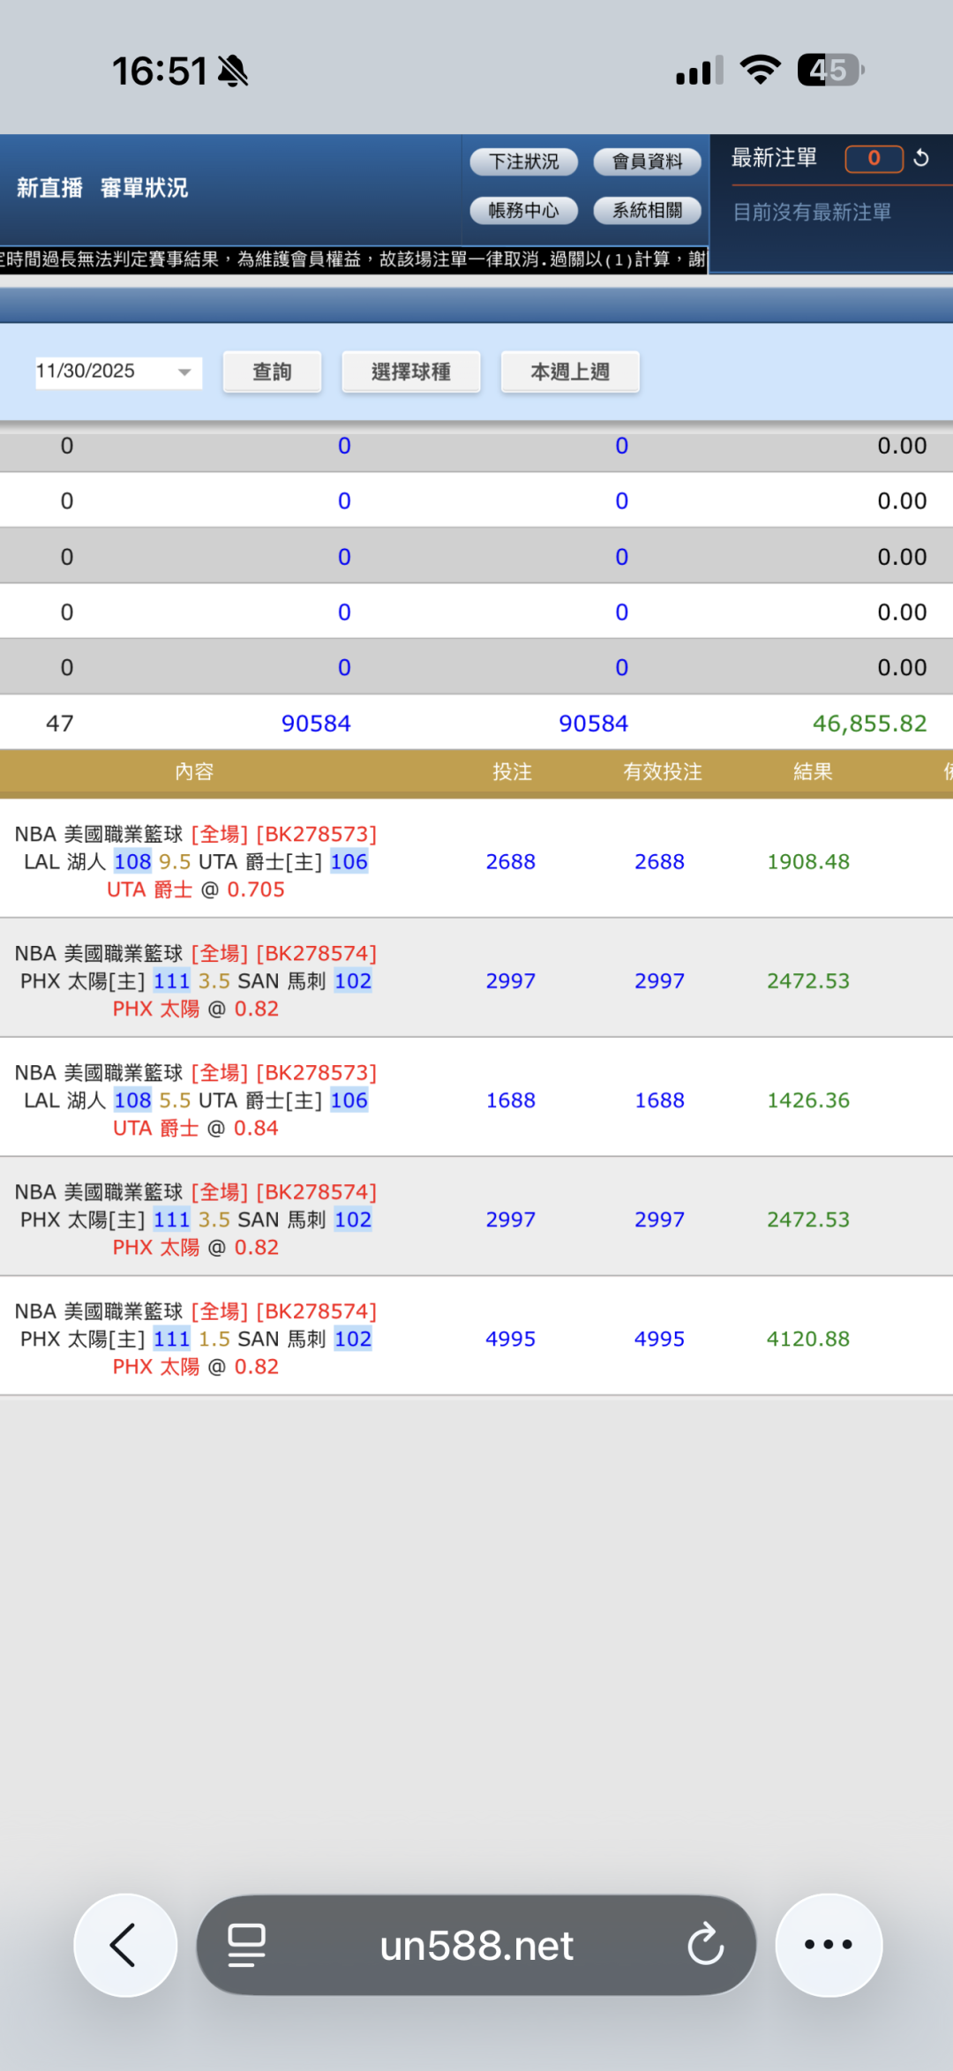
Task: Go to the 帳務中心 menu
Action: 523,210
